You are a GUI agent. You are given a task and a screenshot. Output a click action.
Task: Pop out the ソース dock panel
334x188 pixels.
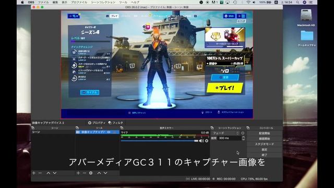point(77,128)
